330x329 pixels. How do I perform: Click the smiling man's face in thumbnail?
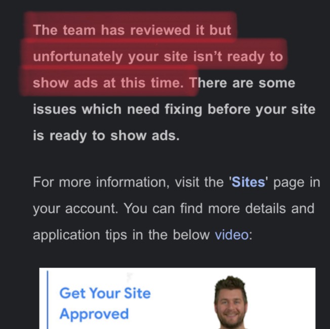pyautogui.click(x=231, y=302)
